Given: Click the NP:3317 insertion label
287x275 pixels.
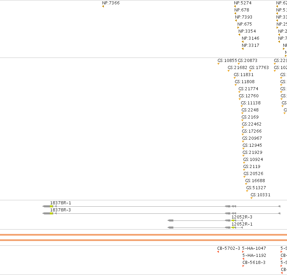Looking at the screenshot, I should 251,45.
